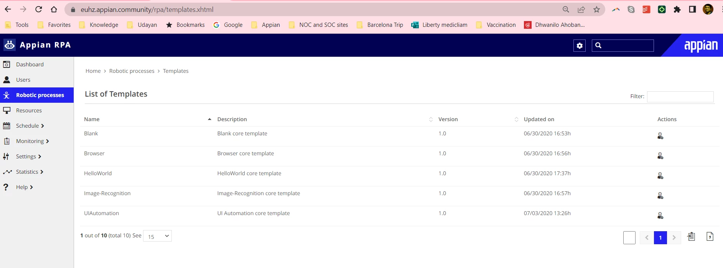The image size is (723, 268).
Task: Go to Robotic processes breadcrumb link
Action: [x=132, y=71]
